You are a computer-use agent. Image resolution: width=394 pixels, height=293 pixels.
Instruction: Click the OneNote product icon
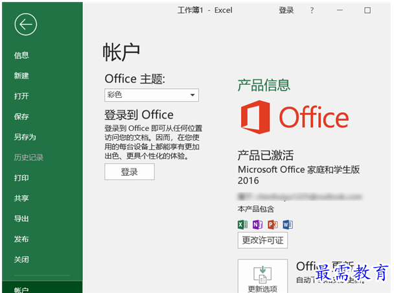(x=257, y=224)
